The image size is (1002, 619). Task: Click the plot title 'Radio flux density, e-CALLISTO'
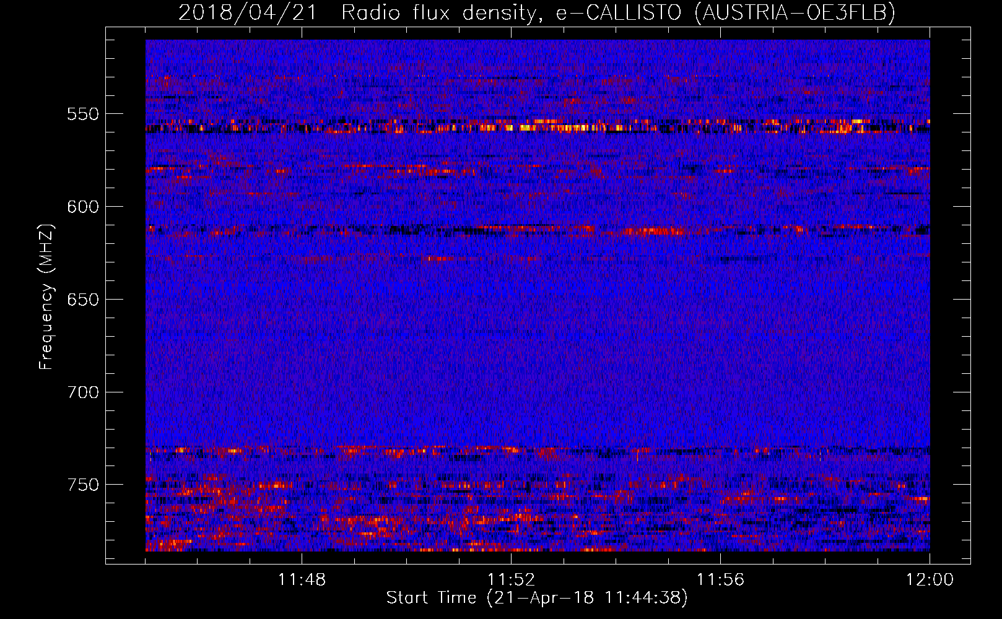[x=511, y=12]
